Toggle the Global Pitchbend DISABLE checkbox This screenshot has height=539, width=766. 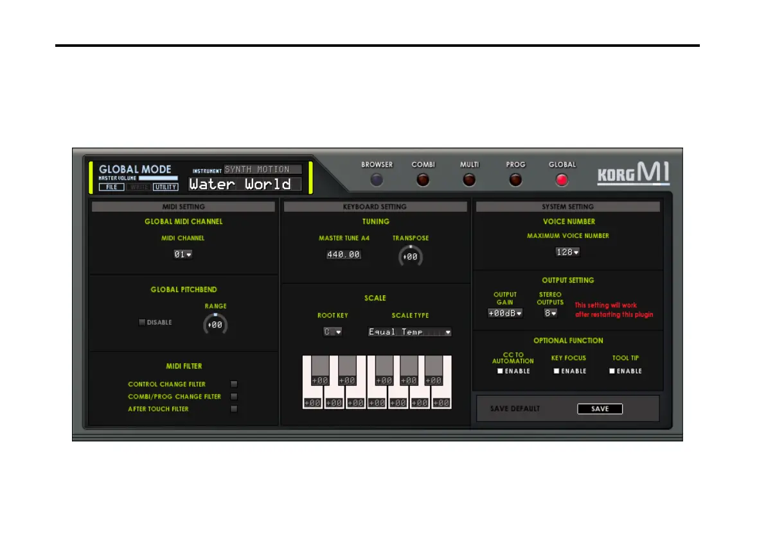coord(142,322)
